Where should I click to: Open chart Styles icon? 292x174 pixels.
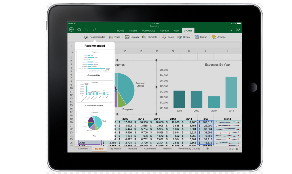180,37
